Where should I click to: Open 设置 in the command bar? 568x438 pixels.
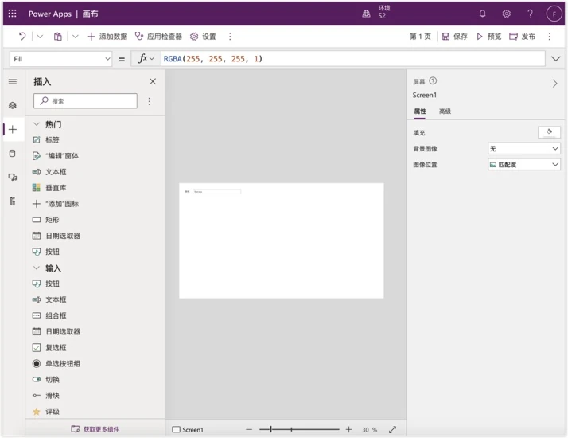pos(203,37)
